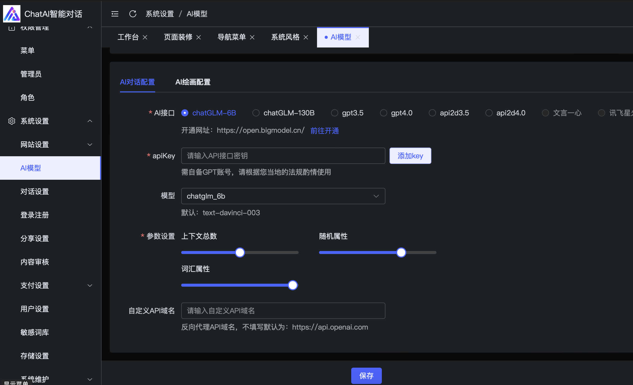The image size is (633, 385).
Task: Click the ChatAI logo icon
Action: pos(11,14)
